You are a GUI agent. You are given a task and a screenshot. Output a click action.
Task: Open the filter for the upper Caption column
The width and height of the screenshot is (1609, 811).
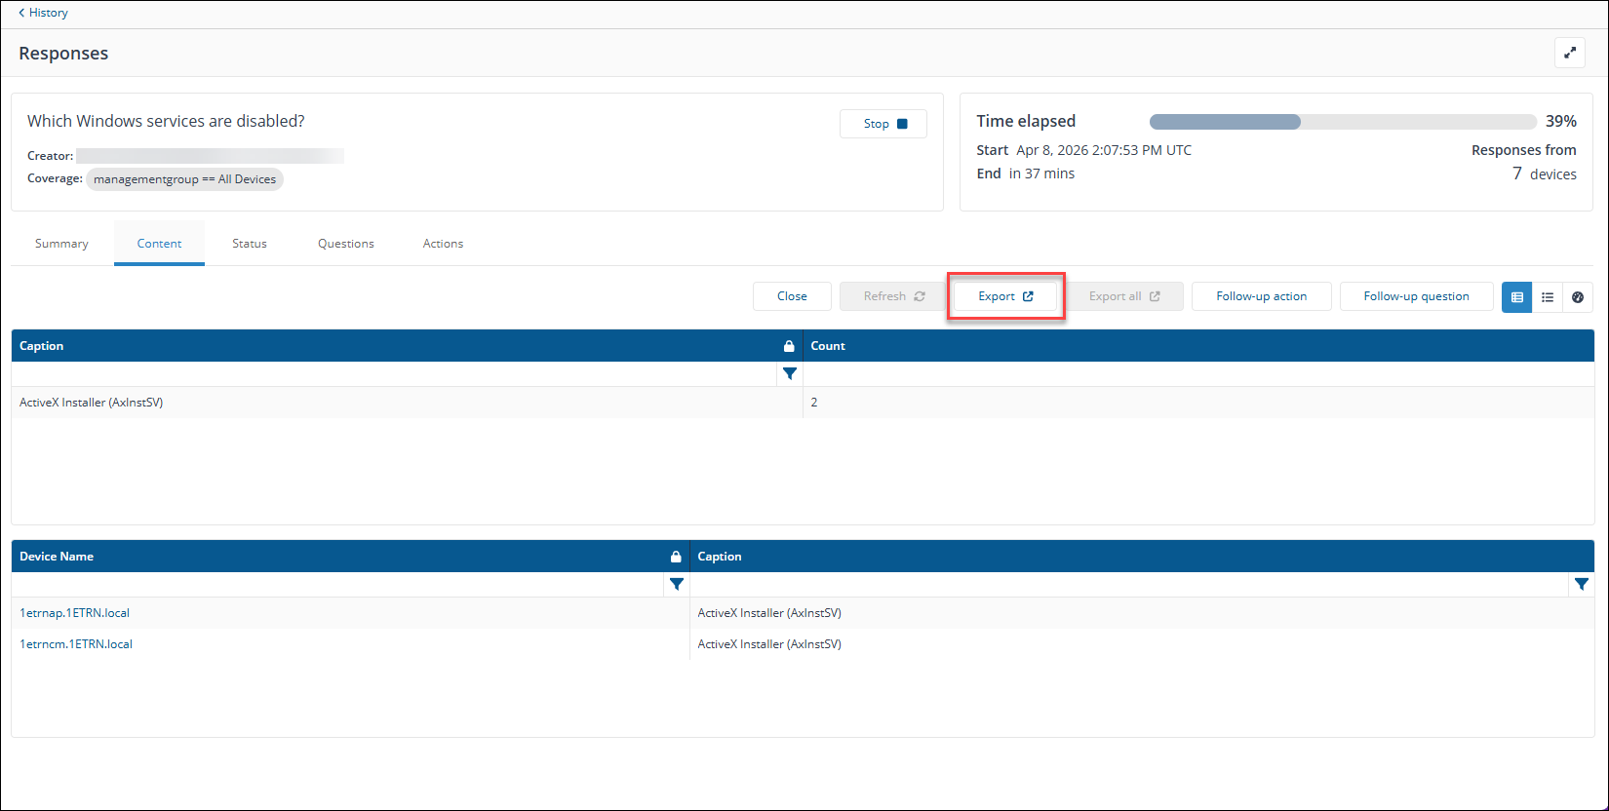789,374
